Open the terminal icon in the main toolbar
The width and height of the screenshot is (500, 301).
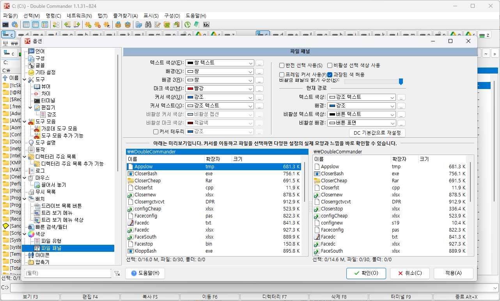[5, 25]
